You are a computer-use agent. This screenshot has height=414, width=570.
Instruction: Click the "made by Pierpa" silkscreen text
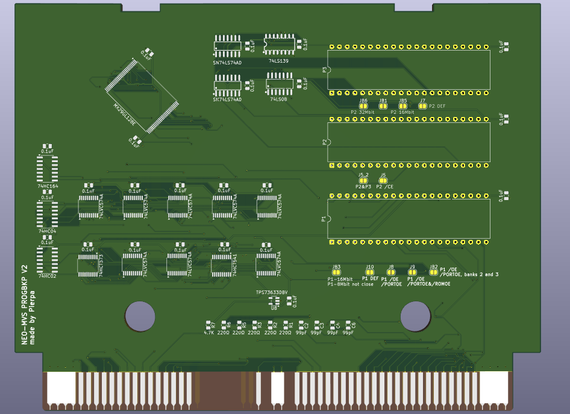click(x=33, y=318)
